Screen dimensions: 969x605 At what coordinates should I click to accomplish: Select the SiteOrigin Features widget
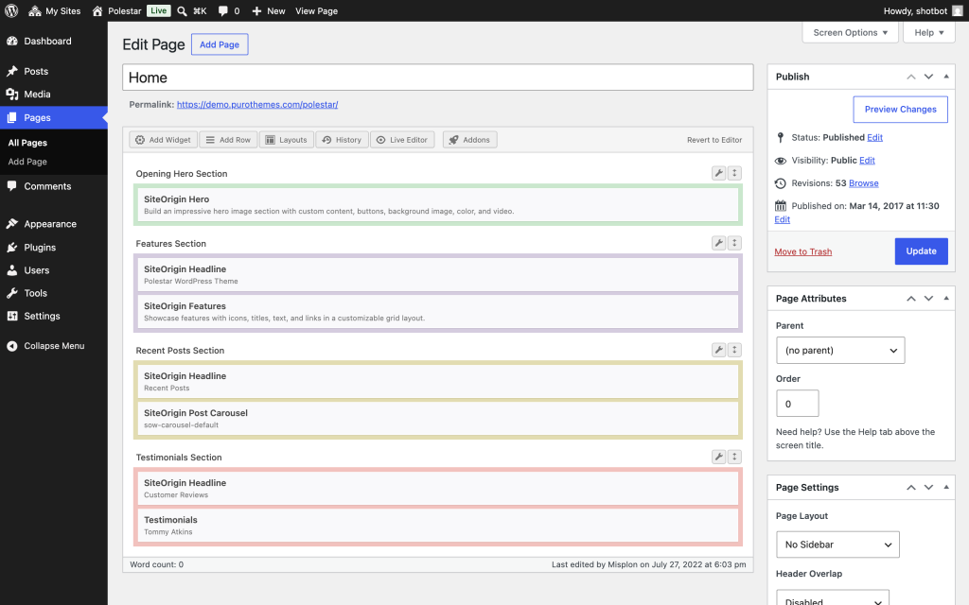point(437,311)
